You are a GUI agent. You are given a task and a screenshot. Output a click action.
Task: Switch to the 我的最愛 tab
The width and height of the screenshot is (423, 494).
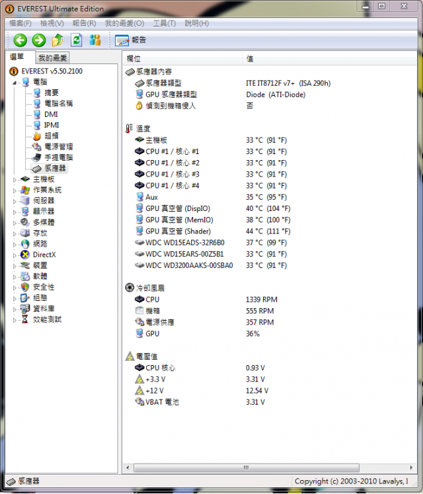click(53, 58)
